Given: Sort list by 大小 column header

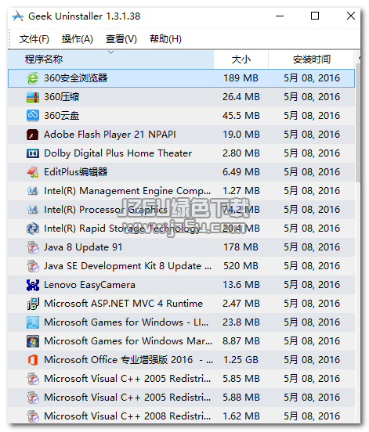Looking at the screenshot, I should (241, 59).
